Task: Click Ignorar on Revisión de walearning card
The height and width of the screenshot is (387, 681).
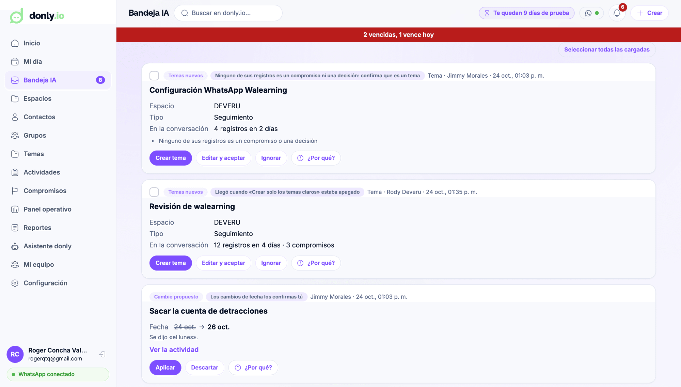Action: [x=271, y=263]
